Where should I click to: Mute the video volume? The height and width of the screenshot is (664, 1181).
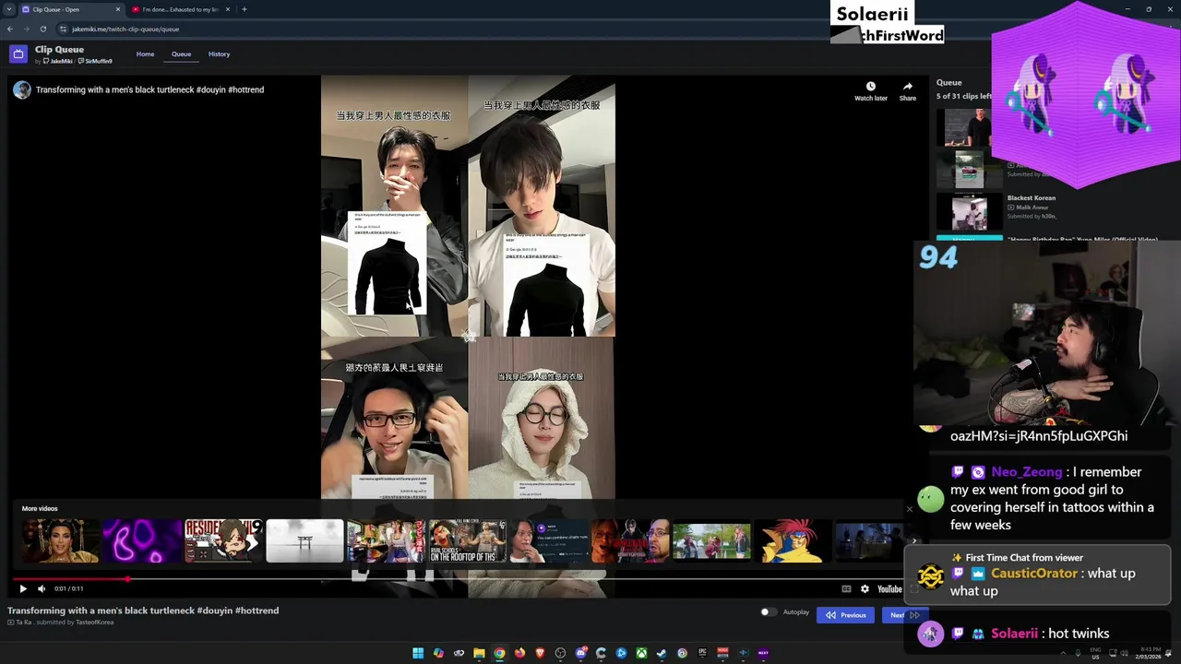[x=42, y=588]
